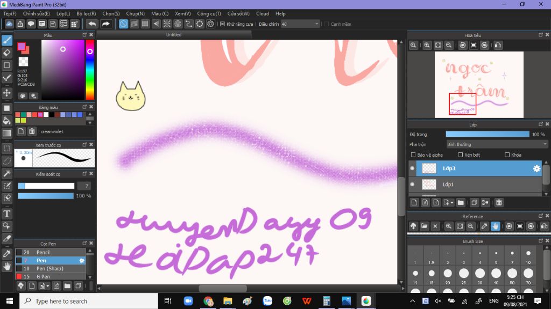Undock the Màu color panel

pos(84,35)
